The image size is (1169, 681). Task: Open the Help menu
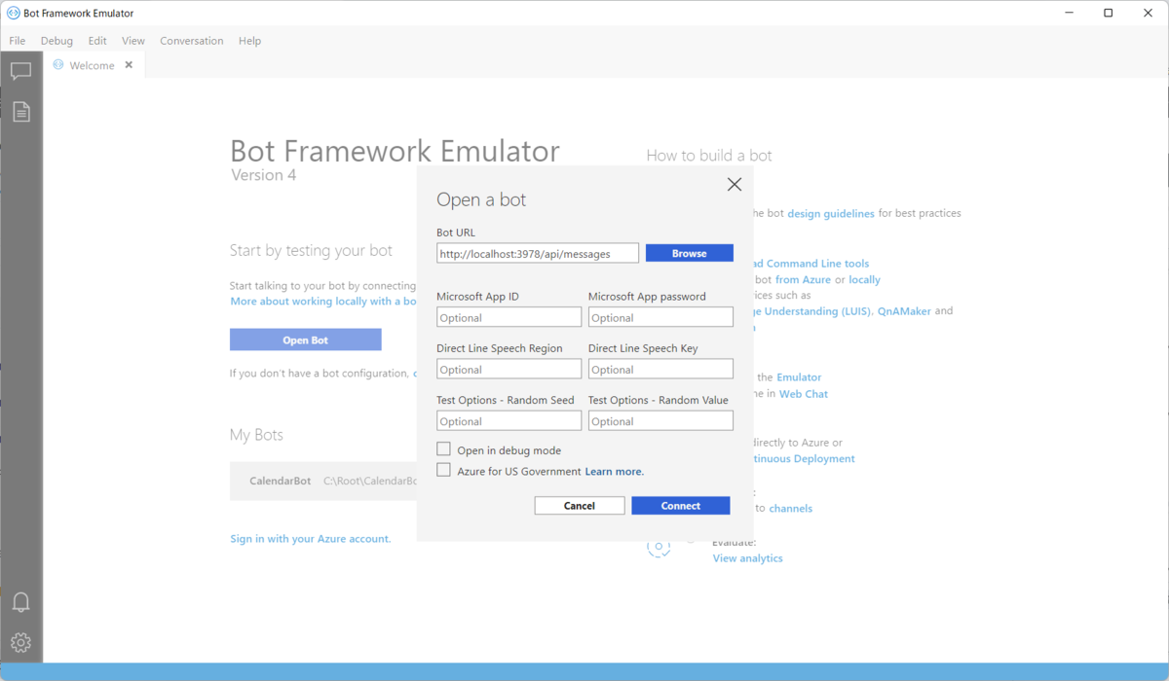point(249,41)
